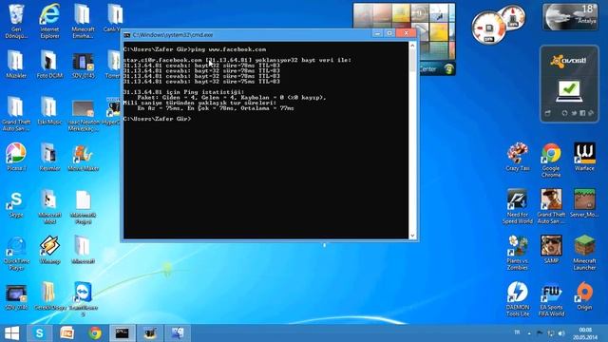This screenshot has height=342, width=608.
Task: Click the 'ping www.facebook.com' command line
Action: [x=195, y=49]
